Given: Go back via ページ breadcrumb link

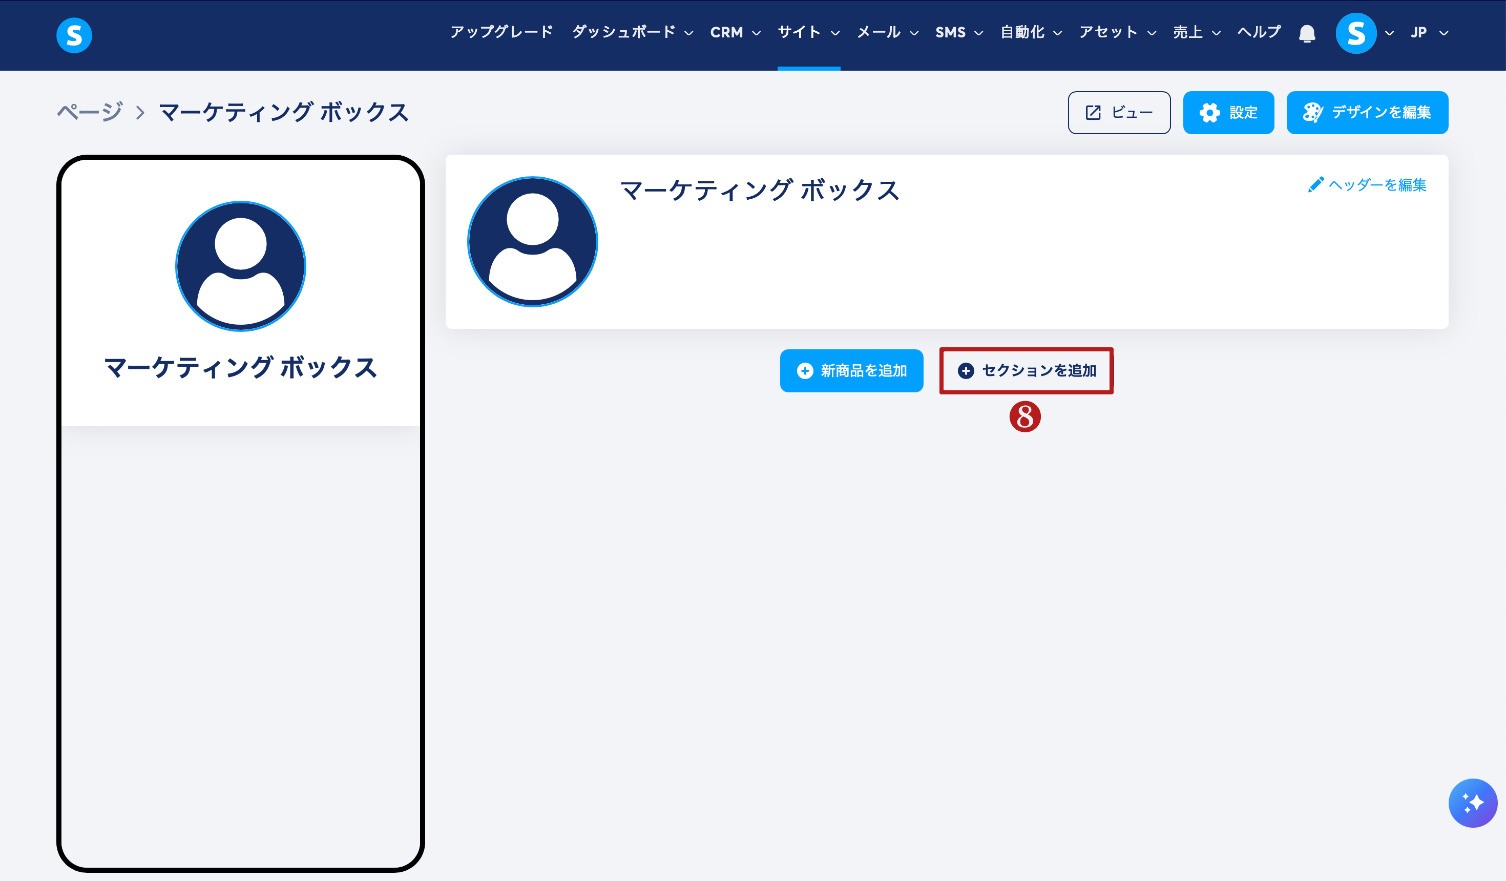Looking at the screenshot, I should (x=90, y=112).
